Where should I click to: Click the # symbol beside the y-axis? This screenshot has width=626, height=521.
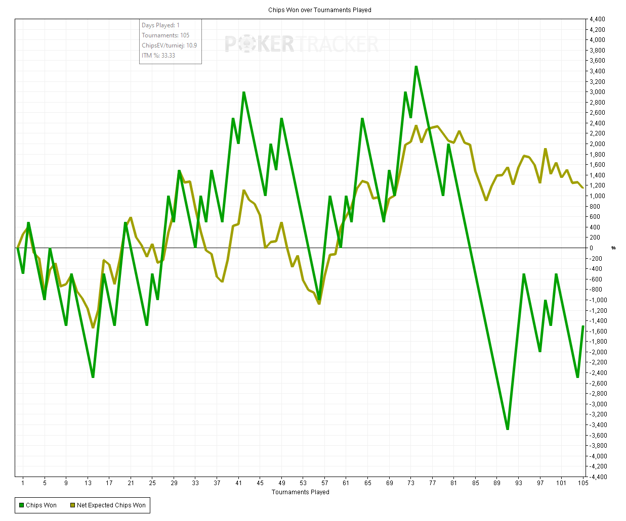click(x=614, y=248)
